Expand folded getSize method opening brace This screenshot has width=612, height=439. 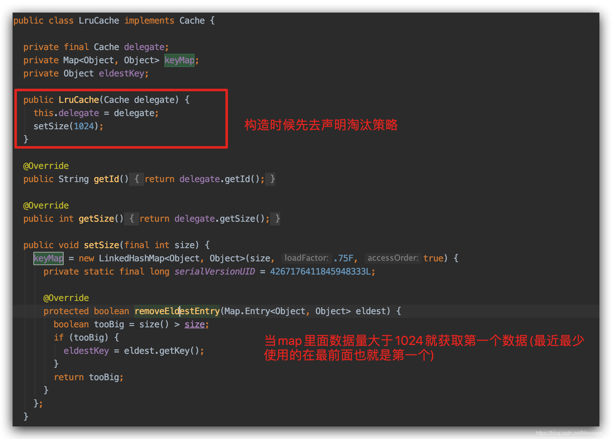click(132, 219)
